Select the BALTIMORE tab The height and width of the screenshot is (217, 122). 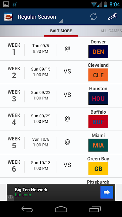61,31
